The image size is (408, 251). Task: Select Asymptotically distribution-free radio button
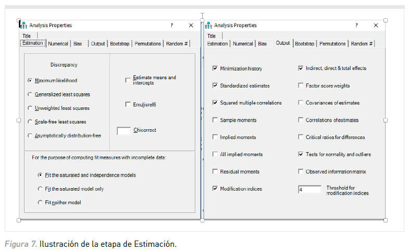pyautogui.click(x=30, y=135)
